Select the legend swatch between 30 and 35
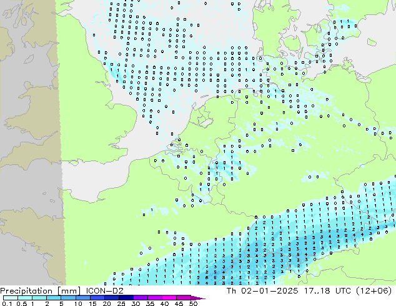 141,298
